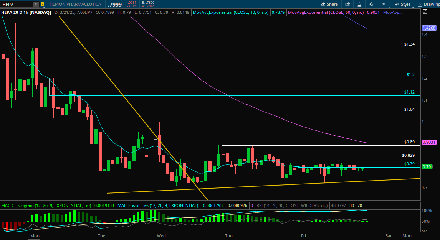Click the Fri time axis label
The width and height of the screenshot is (440, 240).
click(303, 236)
